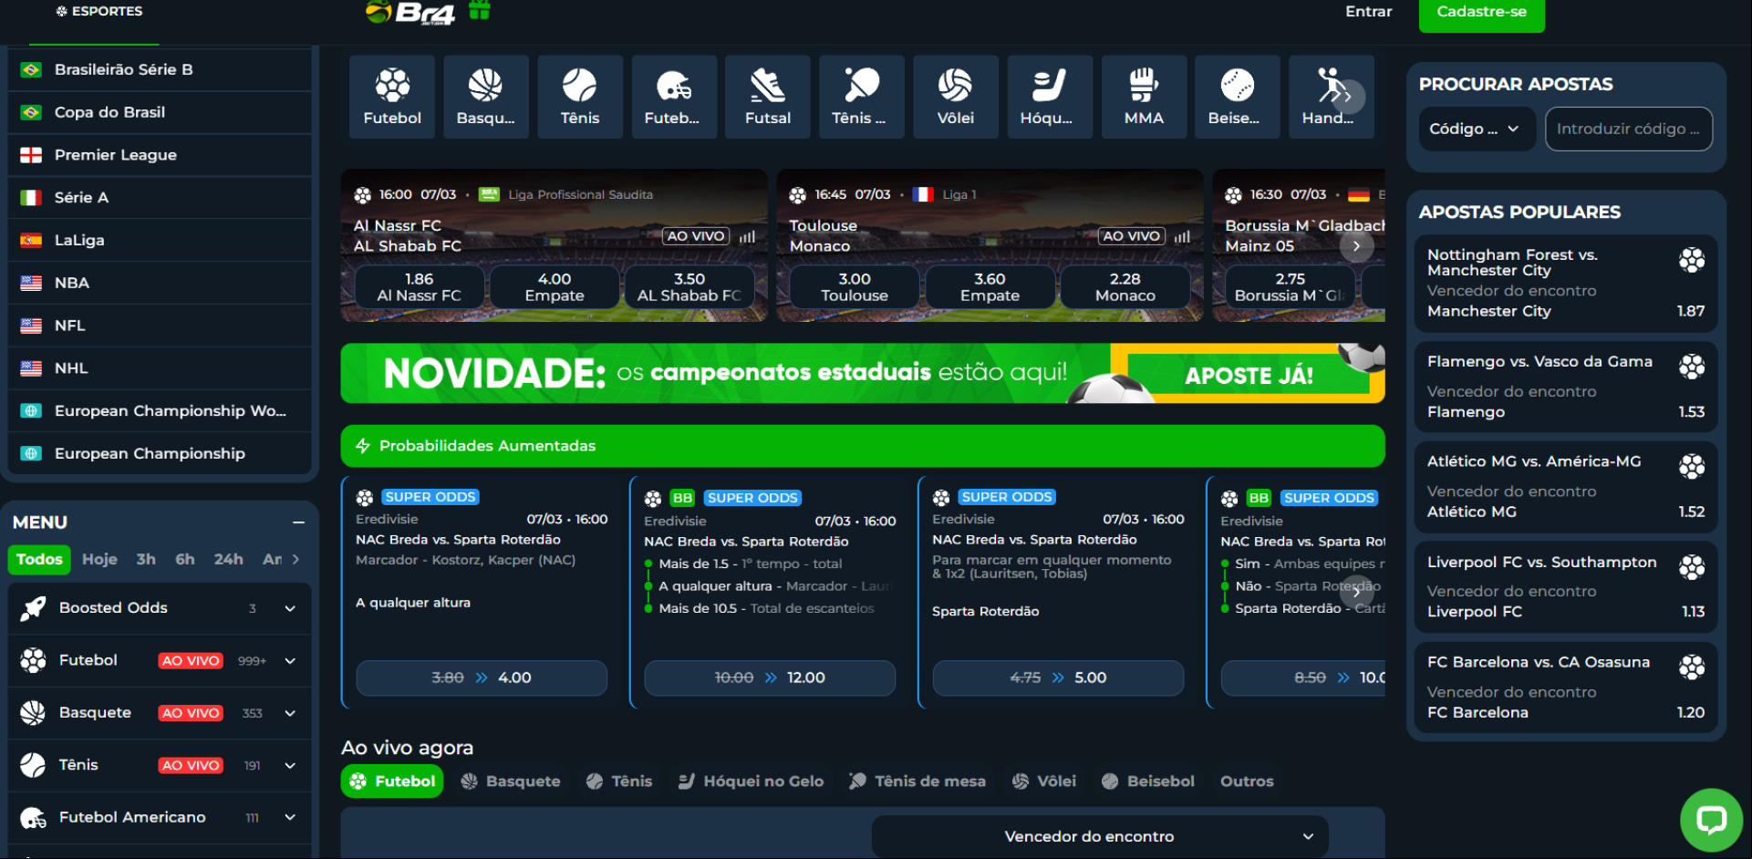Open the live chat bubble
The width and height of the screenshot is (1752, 859).
1711,820
